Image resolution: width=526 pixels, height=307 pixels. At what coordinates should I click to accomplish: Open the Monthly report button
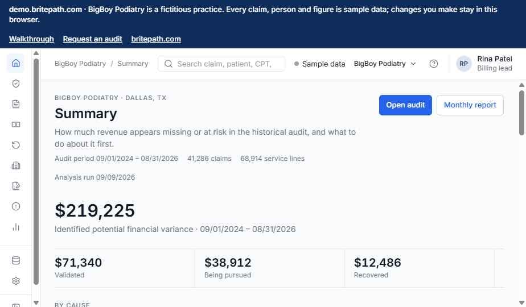point(470,105)
